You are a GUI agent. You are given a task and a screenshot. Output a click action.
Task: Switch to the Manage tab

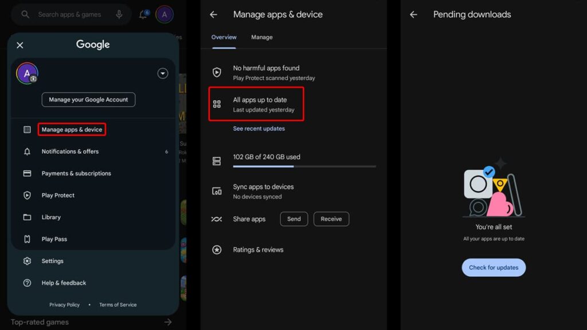[261, 37]
